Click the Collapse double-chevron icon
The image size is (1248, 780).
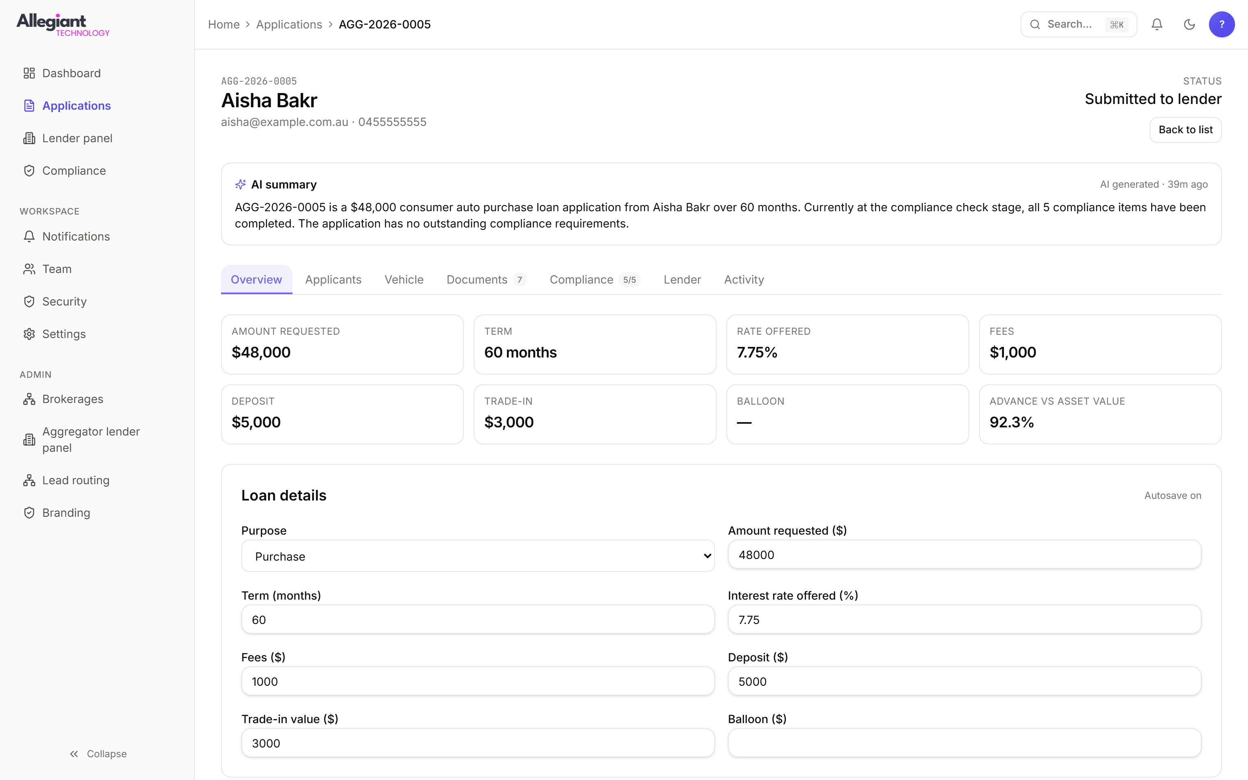(x=74, y=754)
